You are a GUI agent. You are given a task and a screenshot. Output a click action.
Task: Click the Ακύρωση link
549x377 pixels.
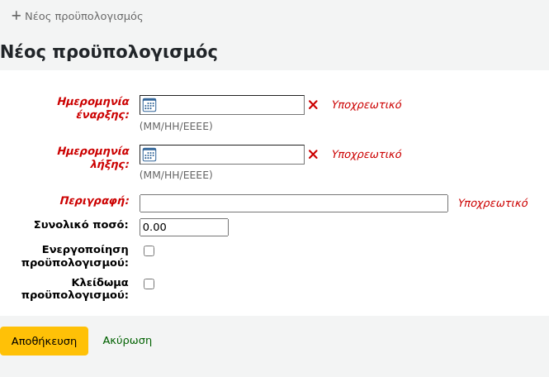[127, 341]
